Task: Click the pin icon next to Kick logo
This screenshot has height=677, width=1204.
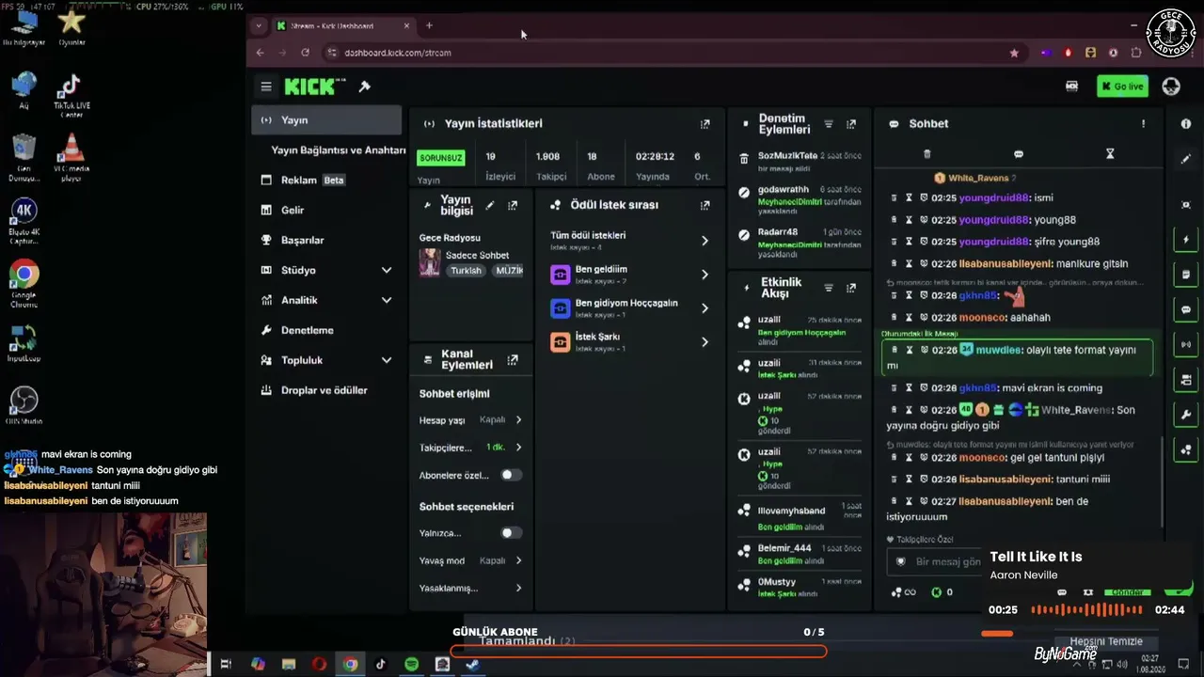Action: 365,87
